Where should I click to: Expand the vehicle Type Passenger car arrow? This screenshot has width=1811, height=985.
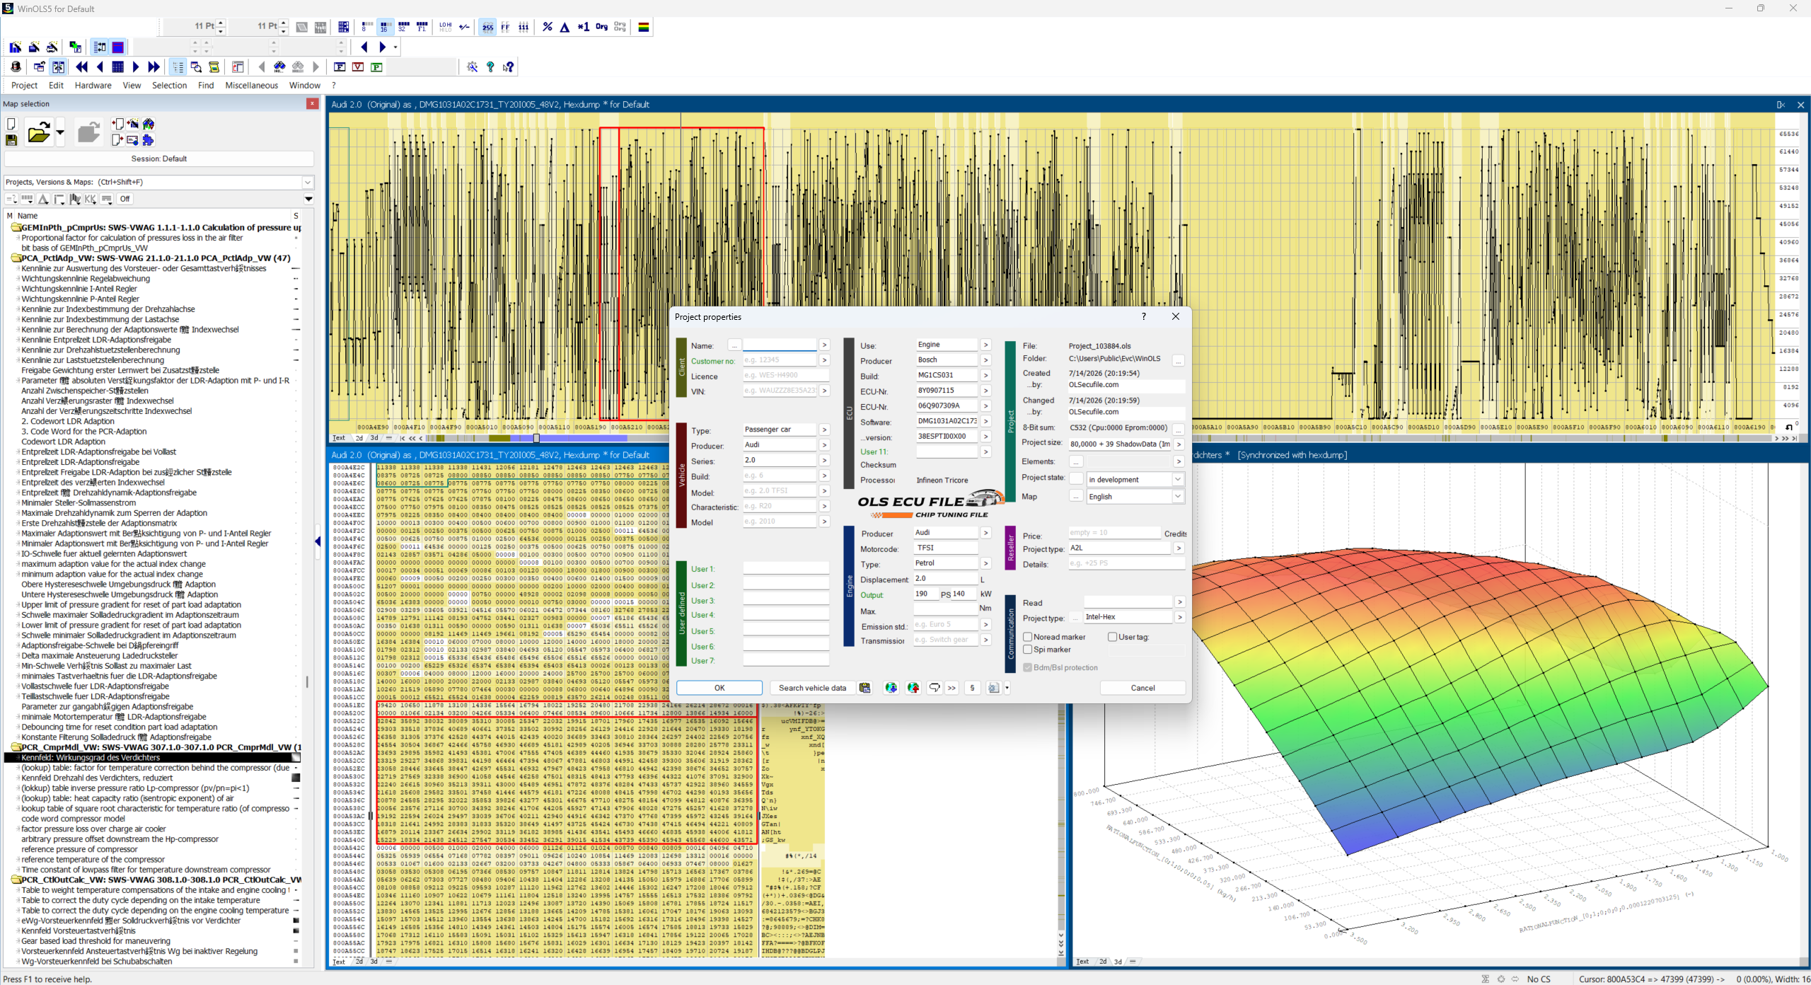(x=824, y=430)
